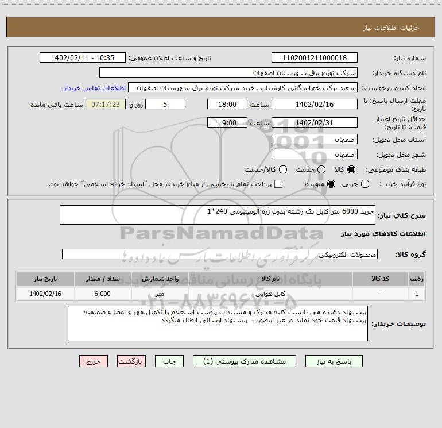
Task: Click the اطلاعات کالاهای مورد نیاز section heading
Action: pos(383,234)
